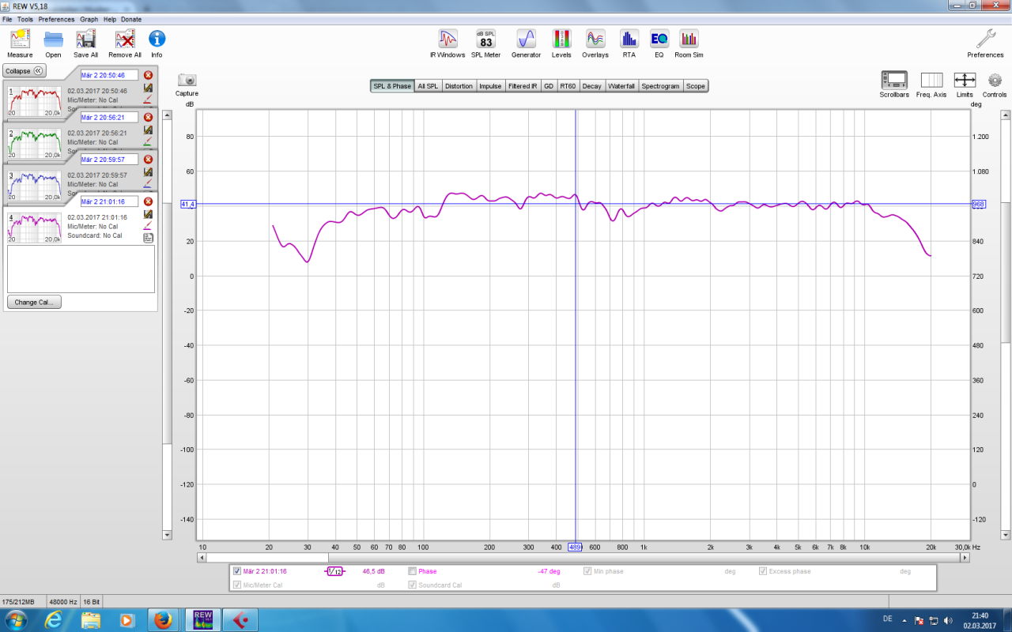The image size is (1012, 632).
Task: Open Firefox from the taskbar
Action: pyautogui.click(x=163, y=620)
